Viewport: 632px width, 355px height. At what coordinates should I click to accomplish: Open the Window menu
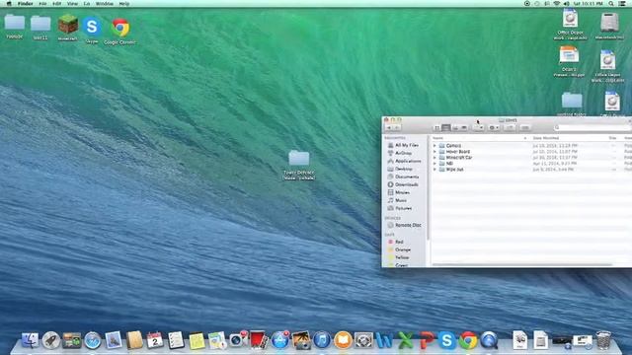104,4
